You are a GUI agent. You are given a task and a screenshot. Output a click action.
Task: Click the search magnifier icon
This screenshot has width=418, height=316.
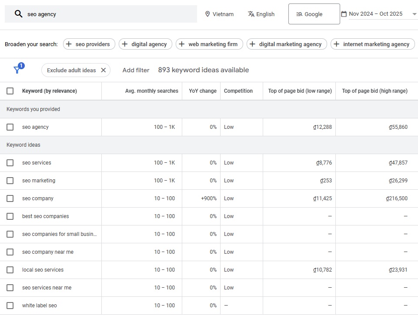(x=18, y=14)
